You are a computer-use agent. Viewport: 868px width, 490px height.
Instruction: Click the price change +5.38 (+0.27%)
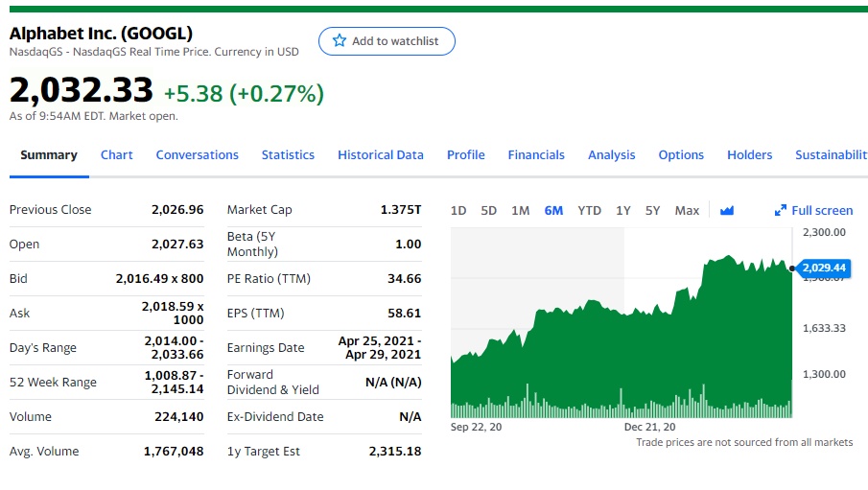[x=244, y=93]
